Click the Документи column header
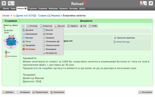155x97 pixels. pyautogui.click(x=86, y=21)
